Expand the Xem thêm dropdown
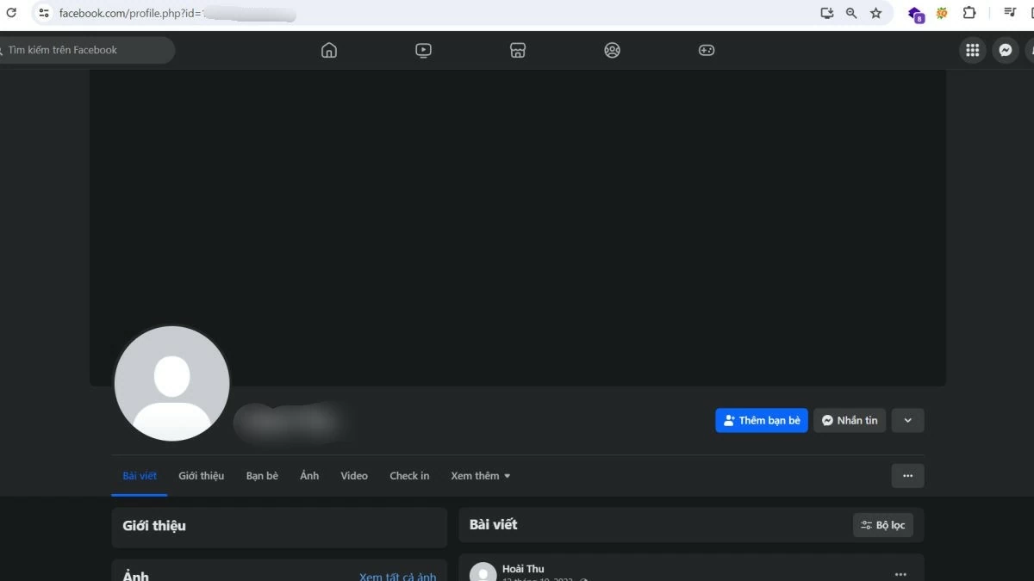This screenshot has width=1034, height=581. pos(479,475)
